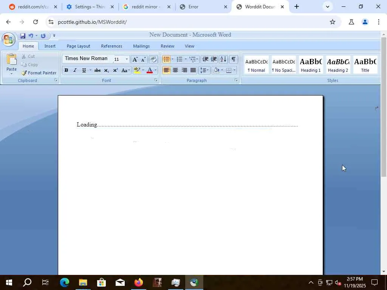Image resolution: width=387 pixels, height=290 pixels.
Task: Apply numbered list
Action: 180,59
